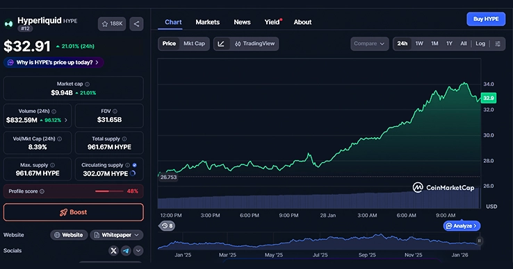The height and width of the screenshot is (269, 513).
Task: Click the 26.753 opening price label
Action: pyautogui.click(x=168, y=177)
